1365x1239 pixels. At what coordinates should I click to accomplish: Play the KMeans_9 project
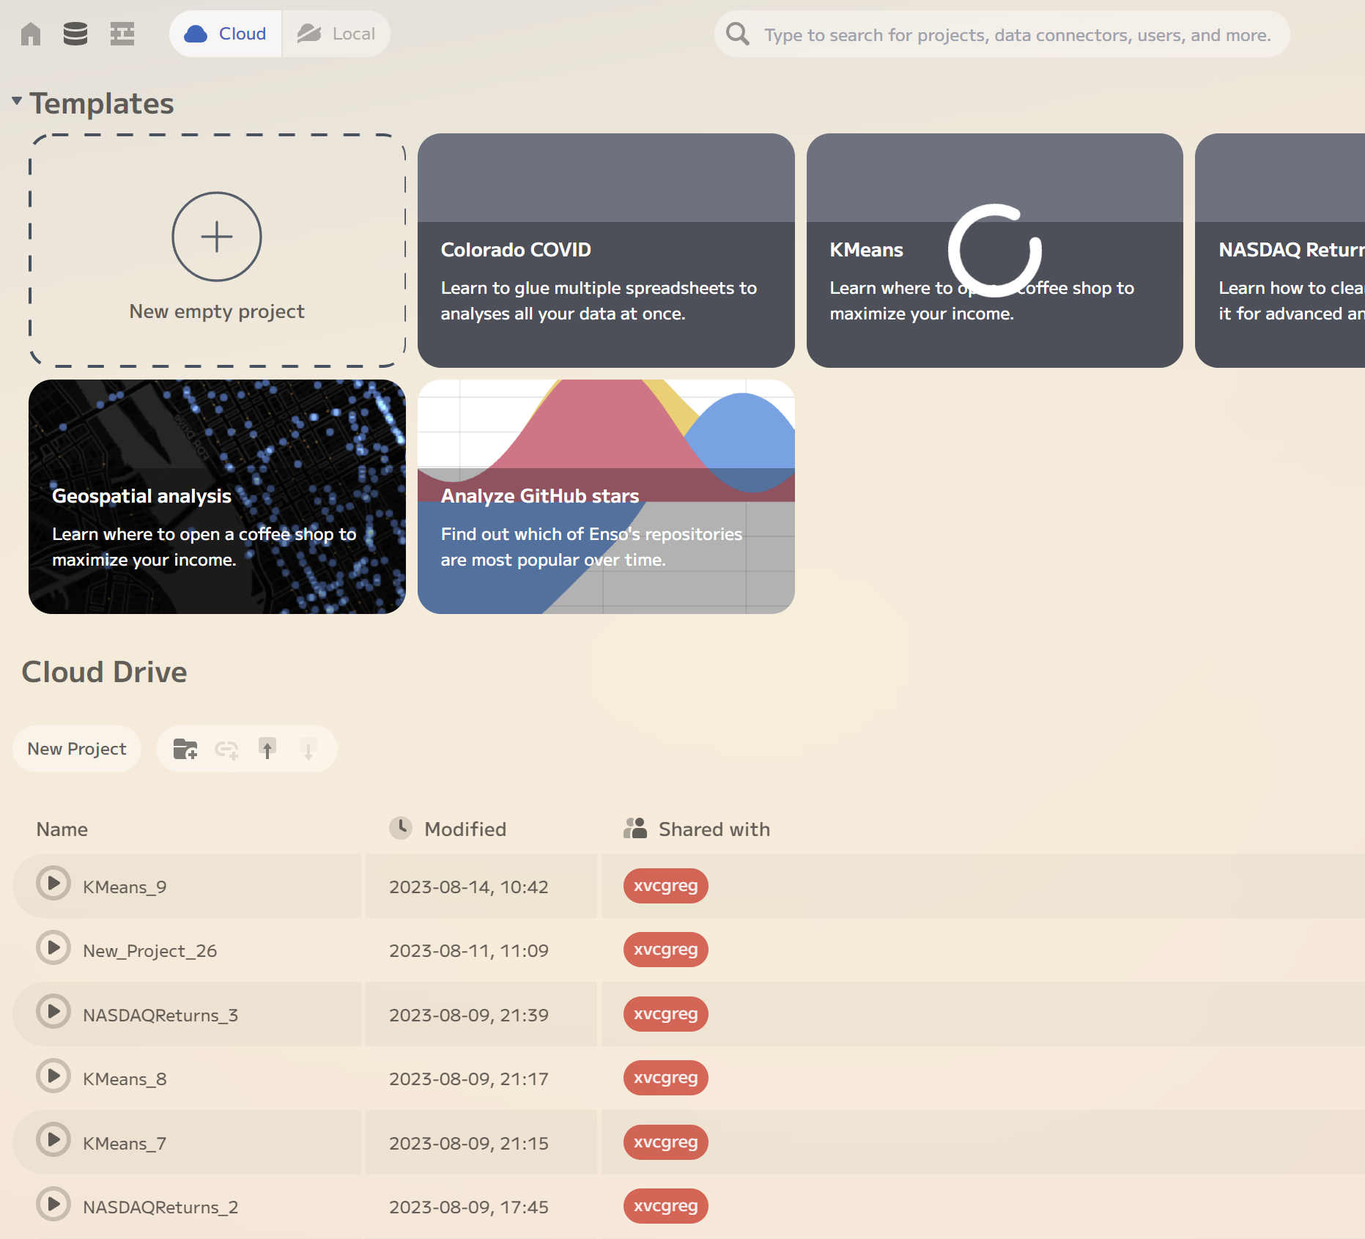click(x=52, y=884)
